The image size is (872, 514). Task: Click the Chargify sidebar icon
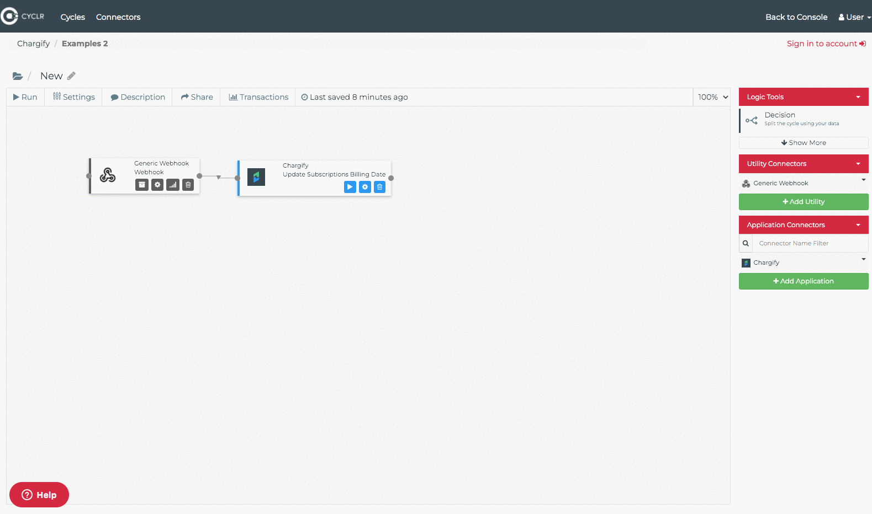tap(746, 263)
